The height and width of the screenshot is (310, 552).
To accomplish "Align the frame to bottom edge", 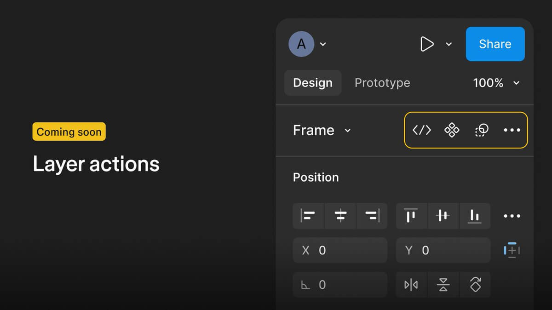I will pyautogui.click(x=475, y=216).
